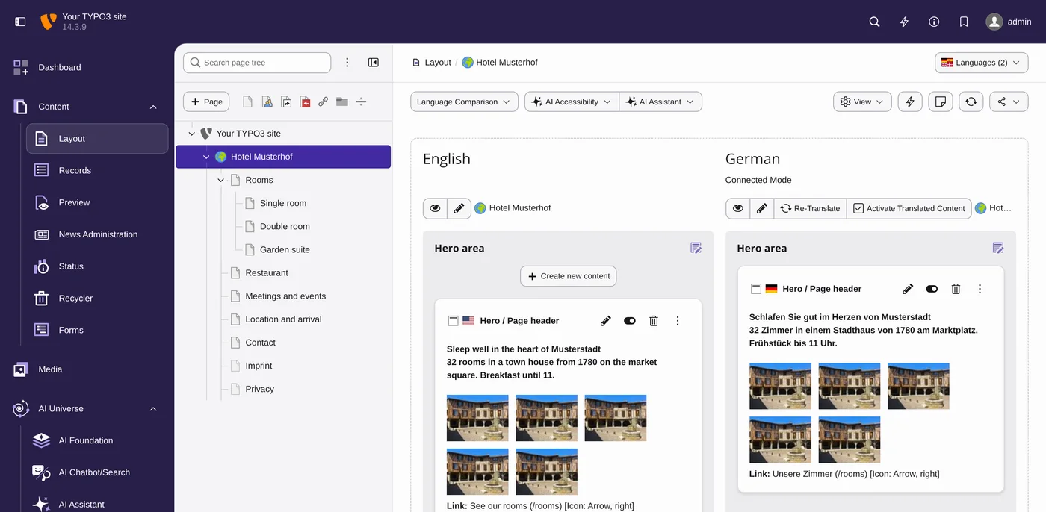Open Language Comparison mode dropdown

[x=464, y=102]
